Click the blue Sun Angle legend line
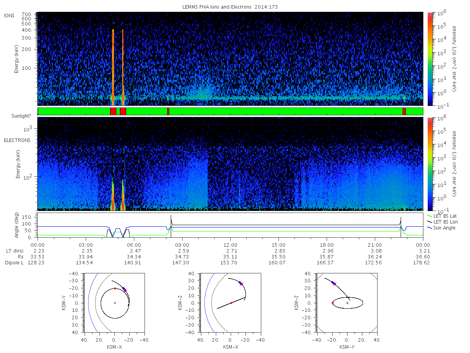This screenshot has height=353, width=470. pos(429,228)
